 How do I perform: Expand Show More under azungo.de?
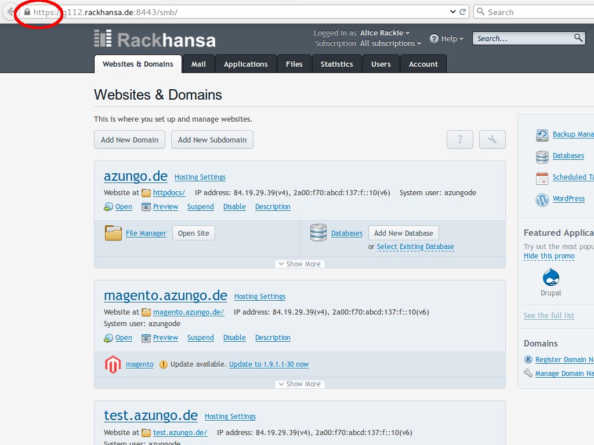point(300,264)
